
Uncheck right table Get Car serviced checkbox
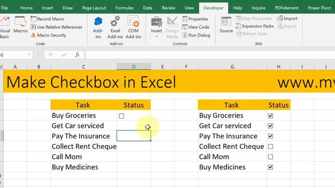(x=271, y=126)
